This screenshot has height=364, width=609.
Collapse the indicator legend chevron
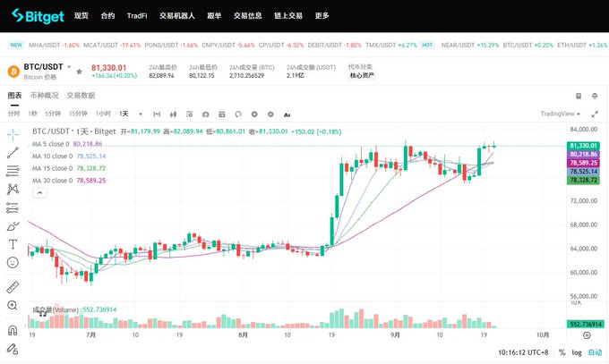(x=39, y=193)
